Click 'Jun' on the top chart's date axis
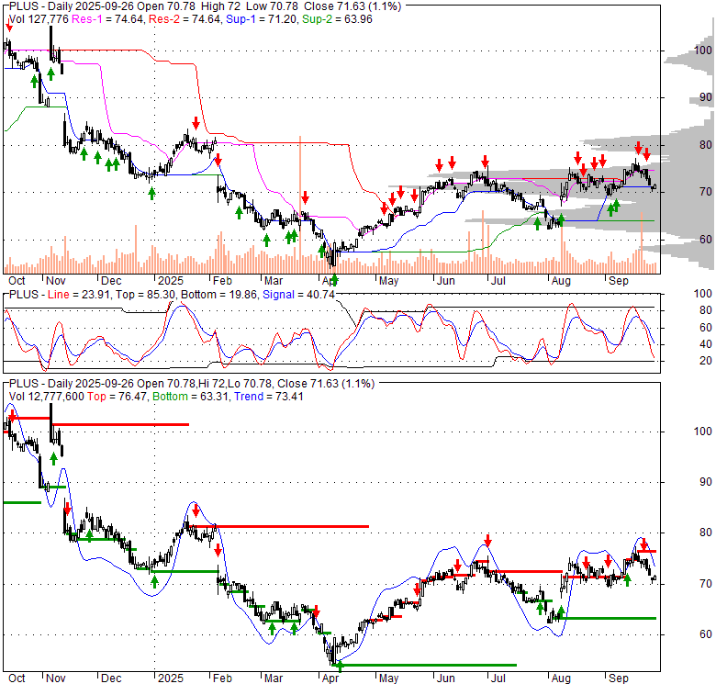This screenshot has width=716, height=684. coord(446,280)
